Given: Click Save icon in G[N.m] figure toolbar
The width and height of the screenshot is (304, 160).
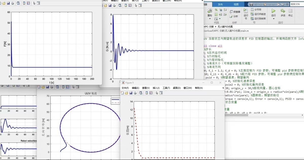Looking at the screenshot, I should (110, 6).
